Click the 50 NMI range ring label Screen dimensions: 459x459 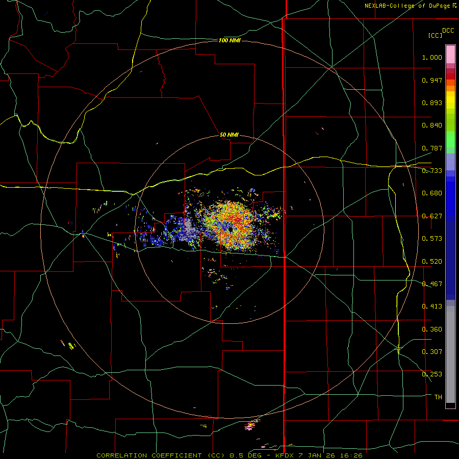(x=229, y=135)
